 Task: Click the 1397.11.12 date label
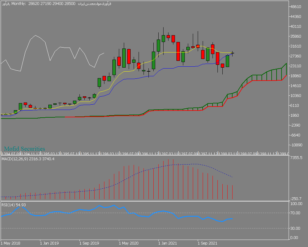point(208,154)
